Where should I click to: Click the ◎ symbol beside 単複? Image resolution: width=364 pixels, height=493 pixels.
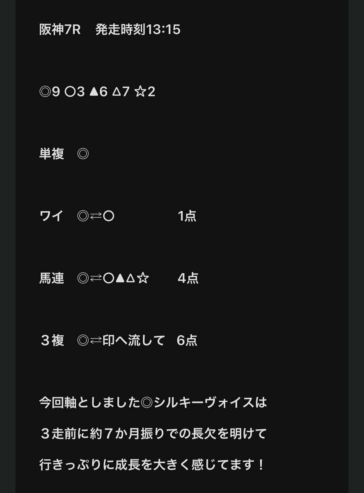[83, 154]
